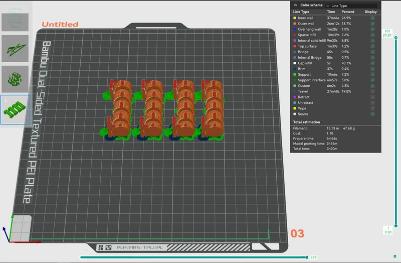This screenshot has width=401, height=263.
Task: Select plate 2 thumbnail in sidebar
Action: tap(15, 79)
